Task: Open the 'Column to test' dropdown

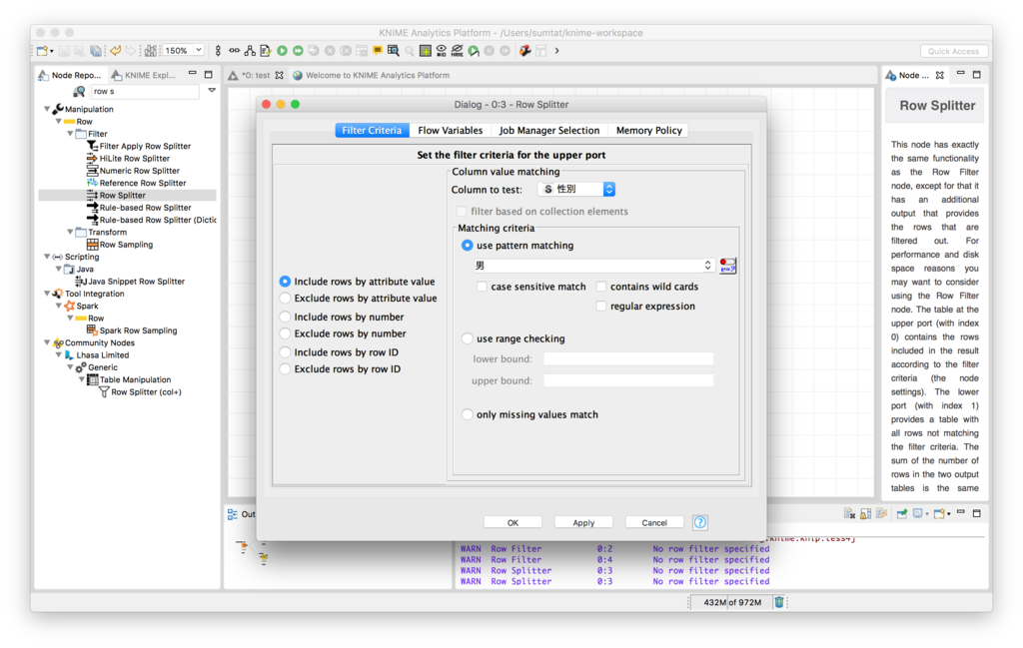Action: 576,189
